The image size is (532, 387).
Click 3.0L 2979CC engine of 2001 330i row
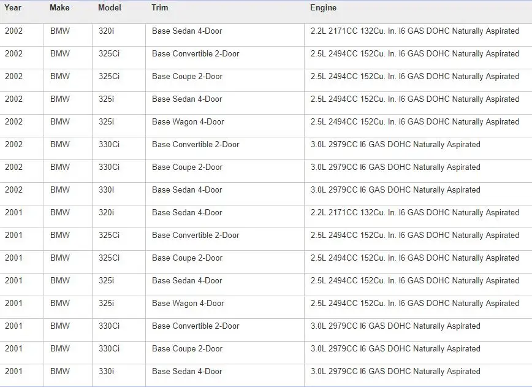(x=395, y=372)
